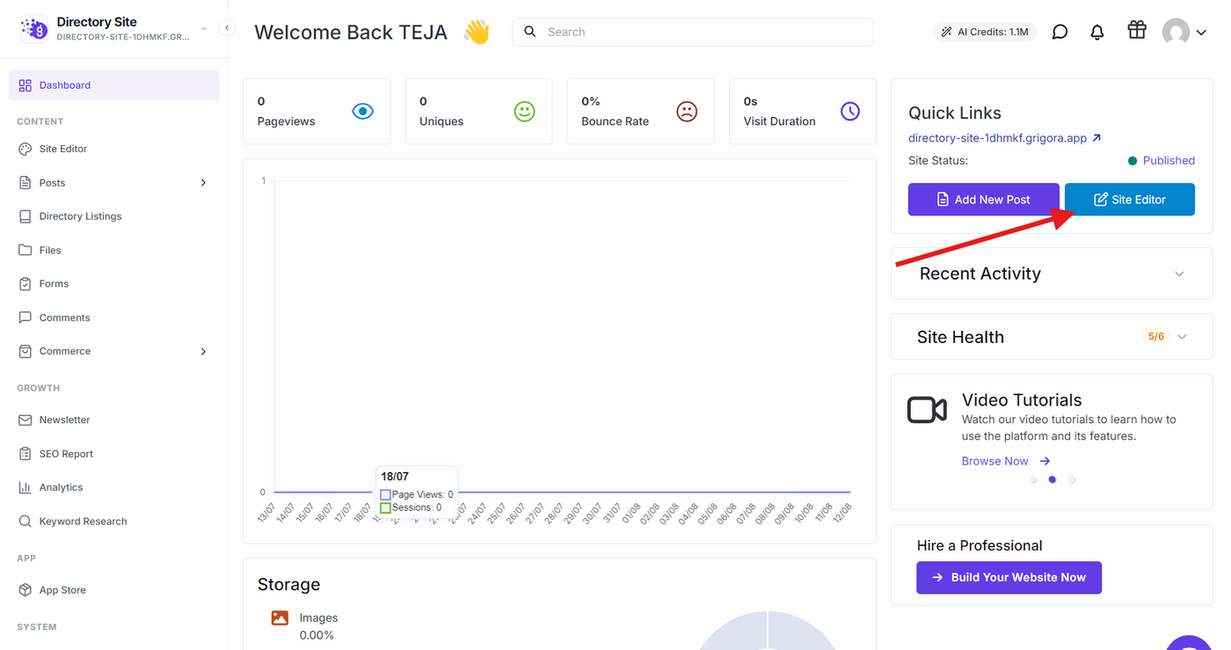Expand the Site Health panel
The width and height of the screenshot is (1231, 650).
coord(1182,337)
